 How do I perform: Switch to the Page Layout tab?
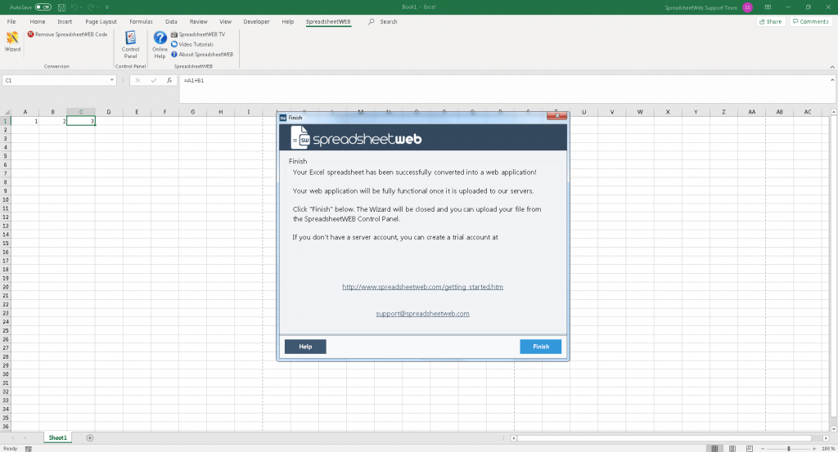coord(101,21)
